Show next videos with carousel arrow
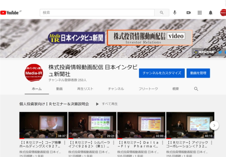 [x=214, y=125]
